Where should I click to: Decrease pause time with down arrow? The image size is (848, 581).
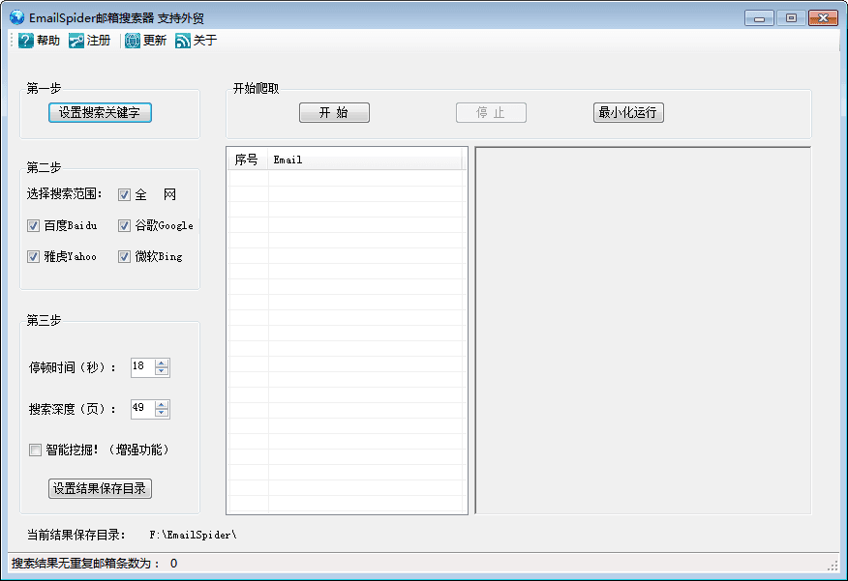pos(162,371)
